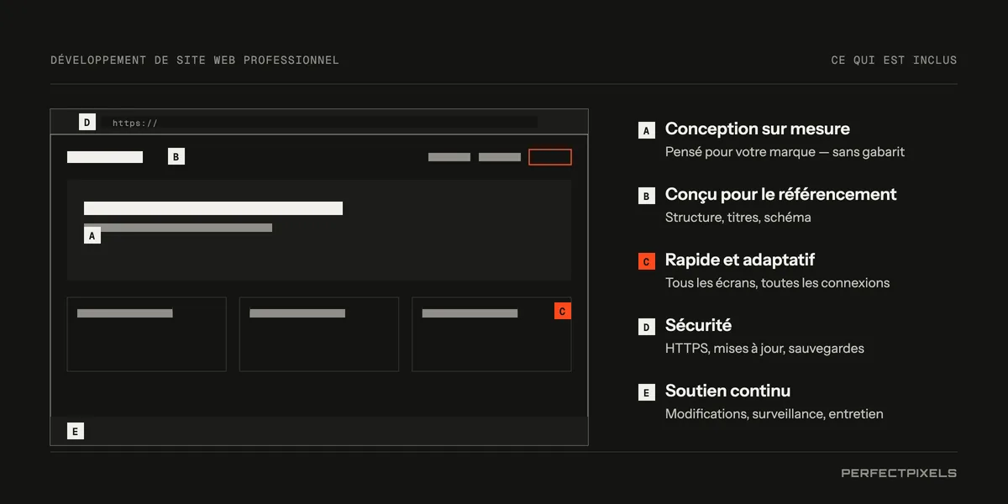The width and height of the screenshot is (1008, 504).
Task: Click the text Modifications, surveillance, entretien
Action: click(774, 414)
